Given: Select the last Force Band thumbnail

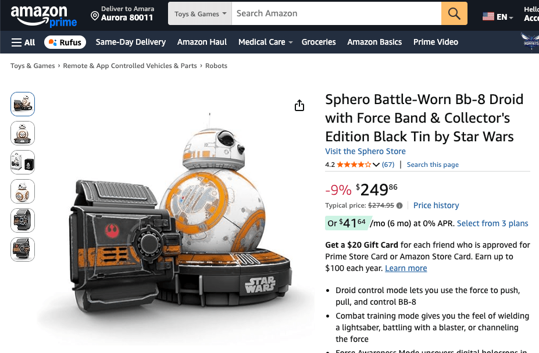Looking at the screenshot, I should pos(23,249).
